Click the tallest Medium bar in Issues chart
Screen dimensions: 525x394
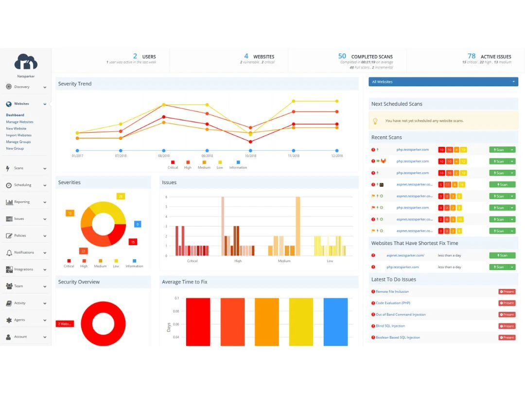tap(298, 227)
